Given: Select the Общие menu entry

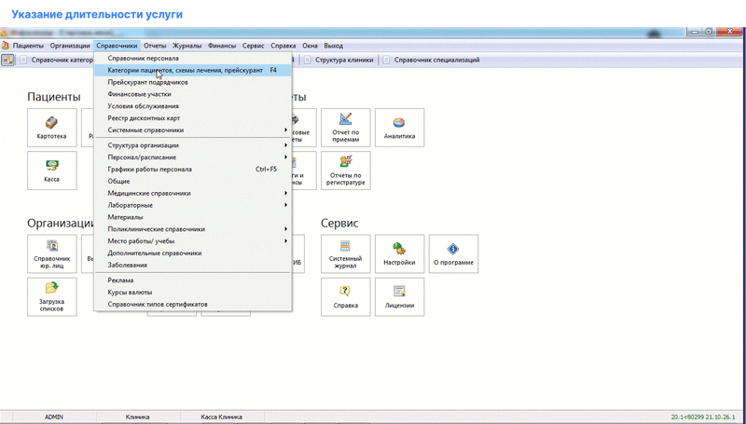Looking at the screenshot, I should [193, 181].
